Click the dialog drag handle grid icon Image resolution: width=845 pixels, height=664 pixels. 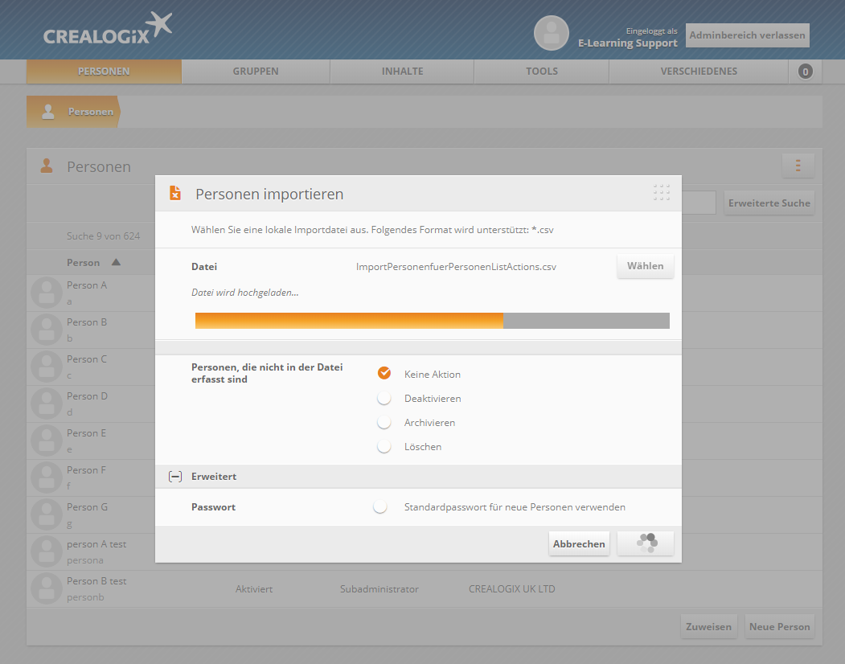(x=661, y=193)
